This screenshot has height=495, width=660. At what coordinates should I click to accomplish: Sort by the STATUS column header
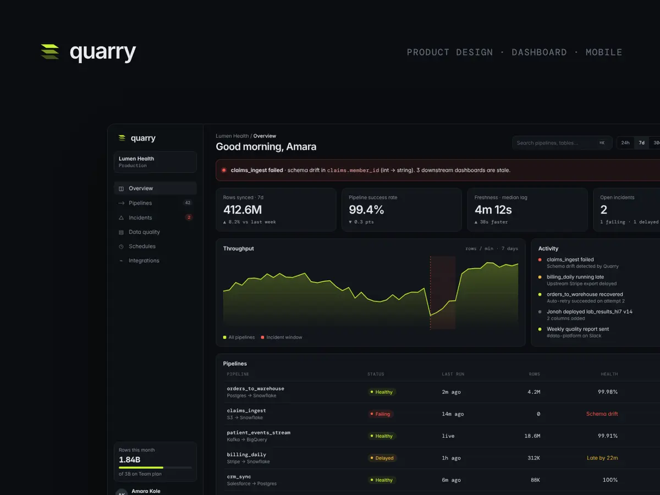click(x=376, y=374)
